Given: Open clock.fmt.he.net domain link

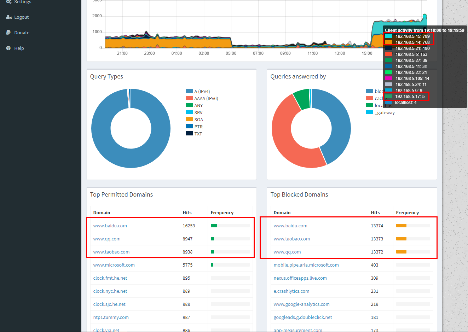Looking at the screenshot, I should 110,278.
